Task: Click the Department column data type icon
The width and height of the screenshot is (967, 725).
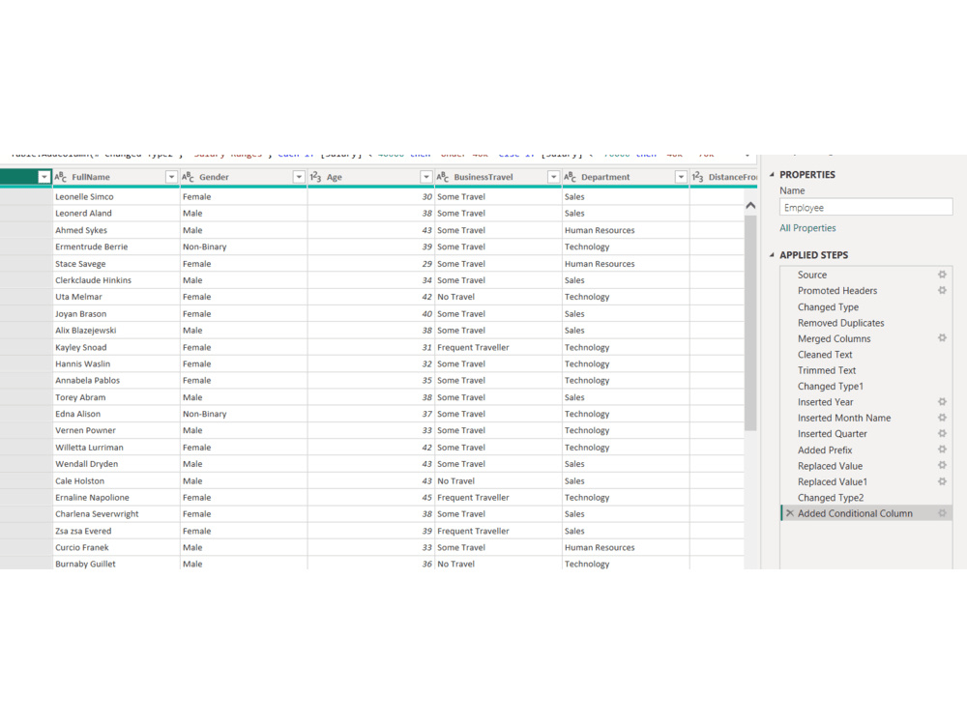Action: [570, 177]
